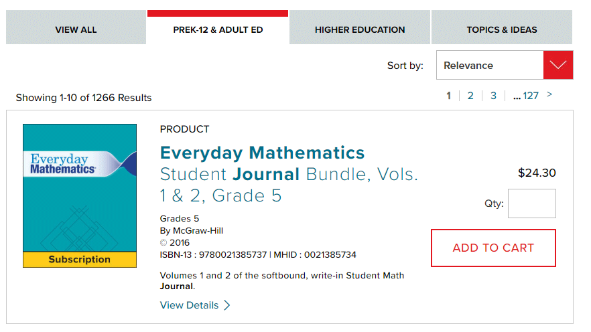Open Student Journal Bundle, Grade 5 link

pos(288,185)
